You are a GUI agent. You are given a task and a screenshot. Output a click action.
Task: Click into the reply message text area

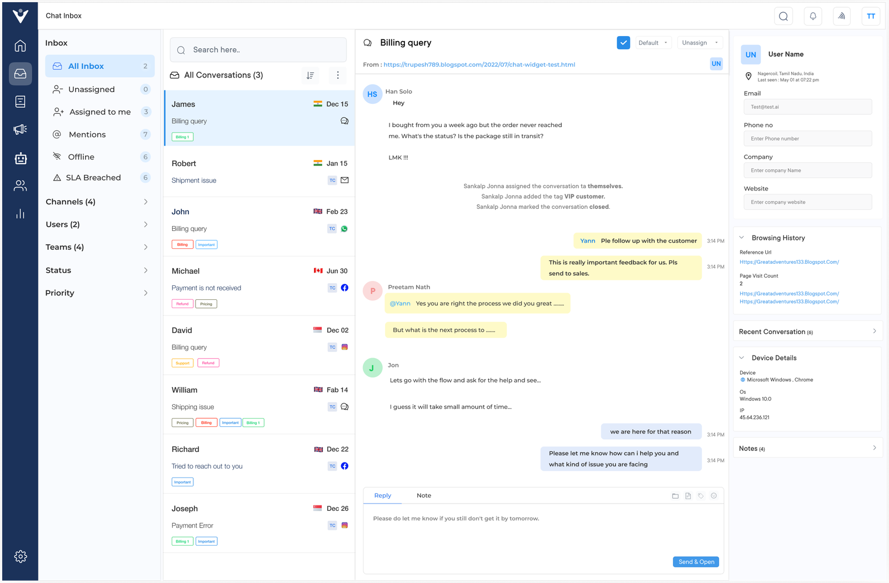point(543,530)
